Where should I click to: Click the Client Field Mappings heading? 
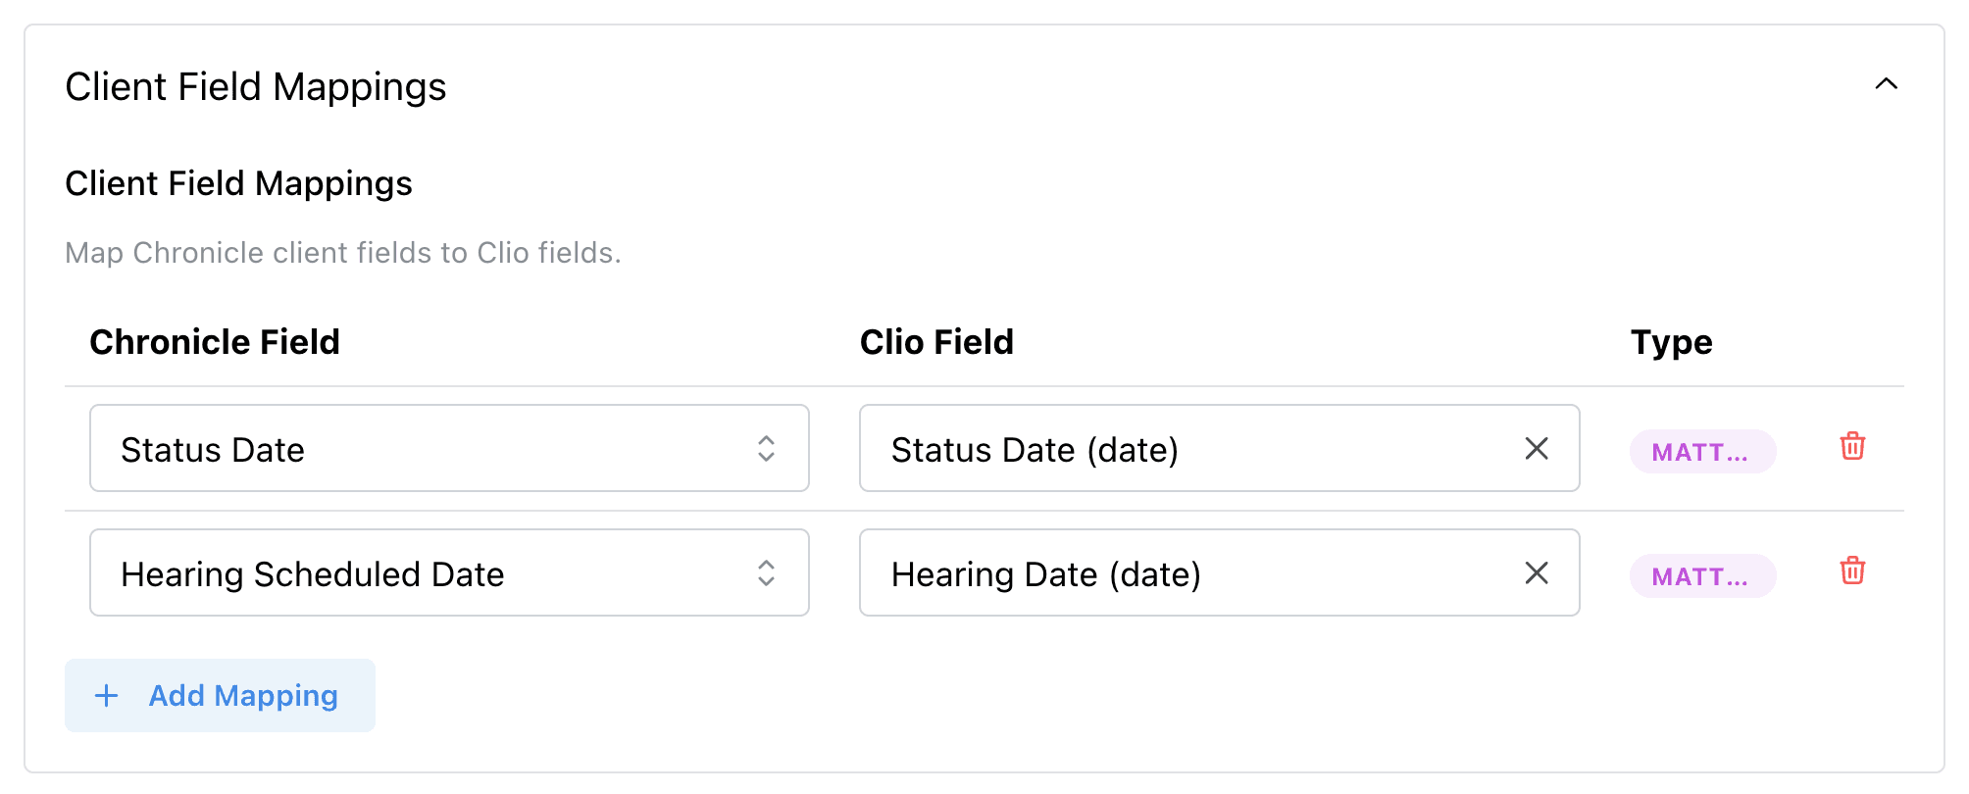[x=255, y=86]
